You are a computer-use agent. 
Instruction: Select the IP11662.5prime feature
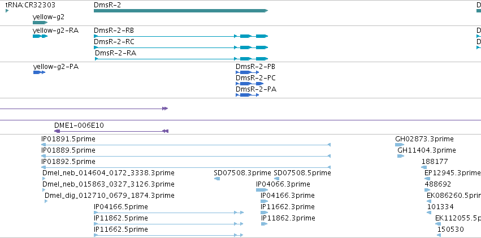tap(169, 235)
